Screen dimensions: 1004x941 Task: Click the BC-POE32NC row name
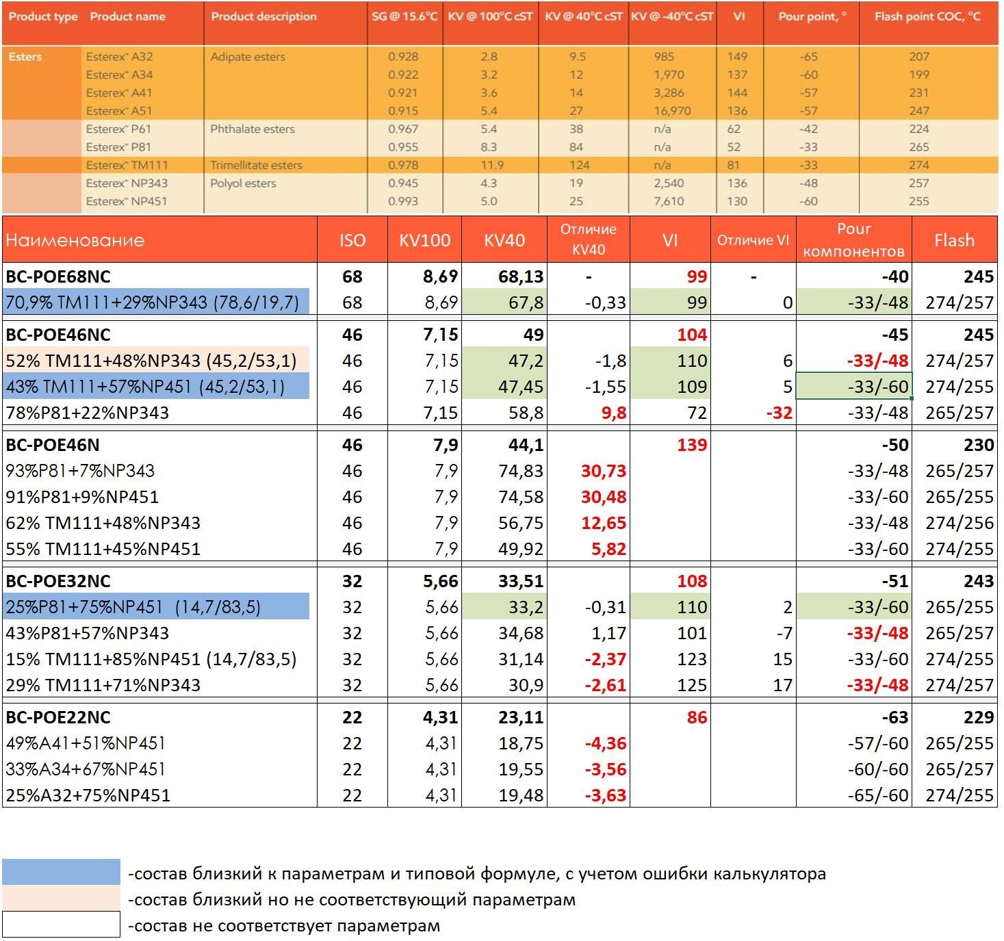58,581
